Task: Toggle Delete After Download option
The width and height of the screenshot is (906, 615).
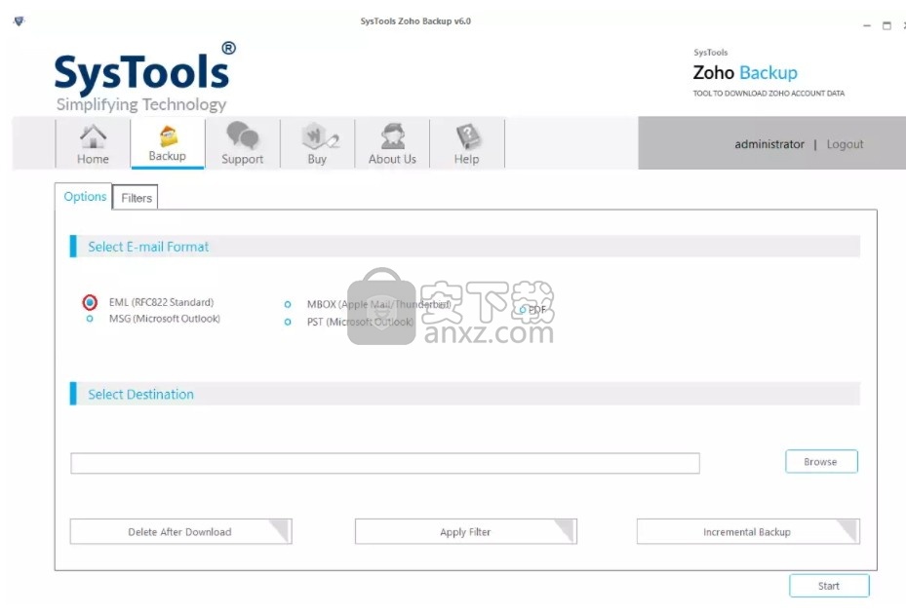Action: (x=180, y=531)
